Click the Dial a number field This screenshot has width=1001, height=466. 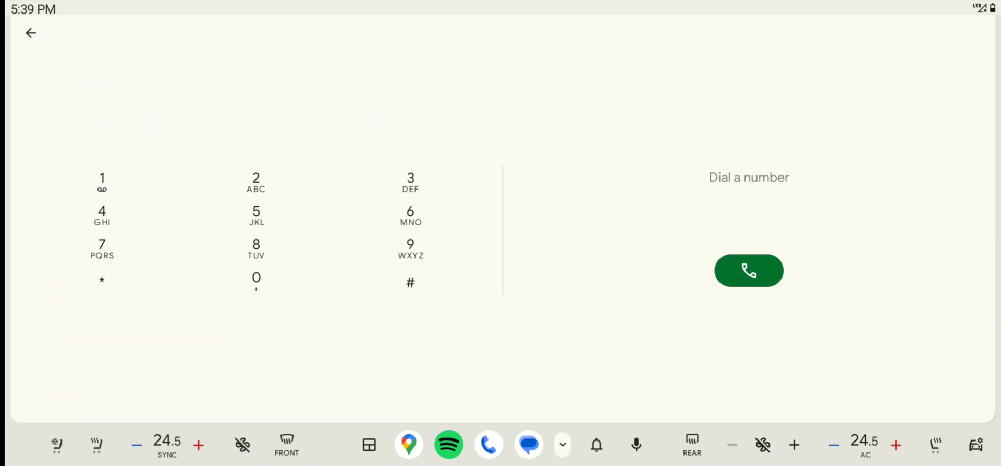click(x=749, y=178)
